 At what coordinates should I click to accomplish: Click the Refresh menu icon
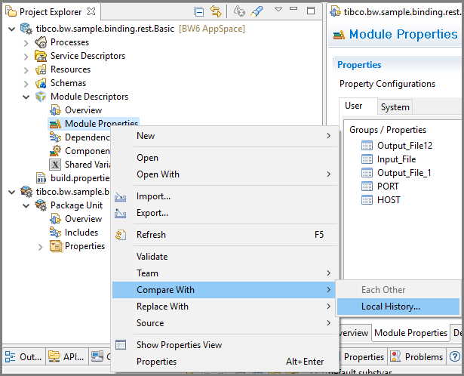[x=121, y=235]
